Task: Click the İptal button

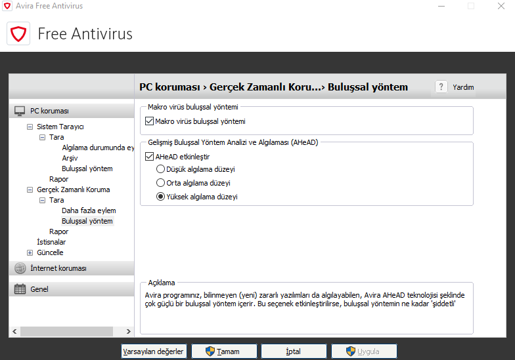Action: pyautogui.click(x=294, y=351)
